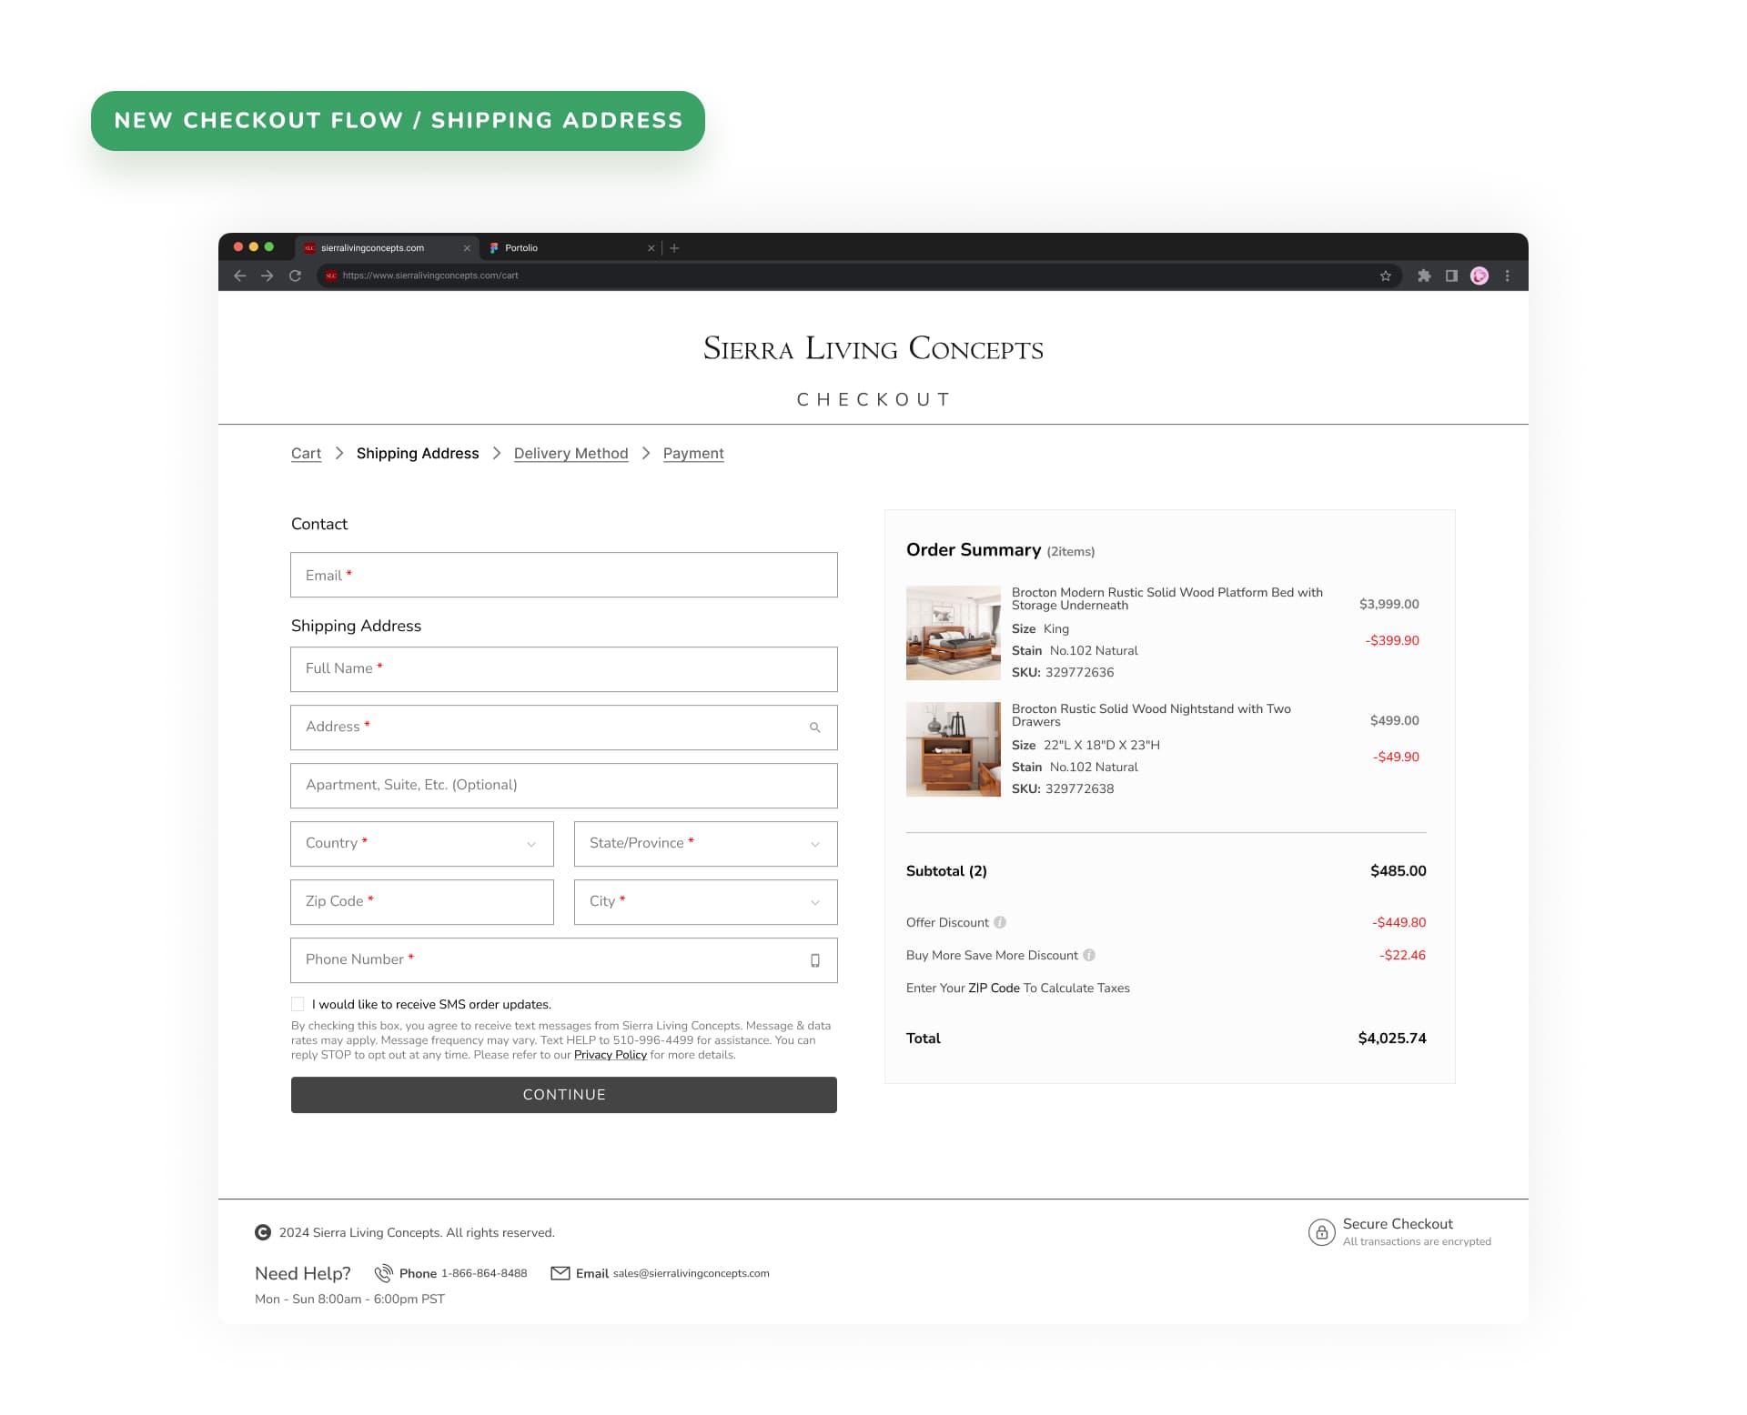Click the footer phone handset icon
Screen dimensions: 1747x1415
point(384,1273)
